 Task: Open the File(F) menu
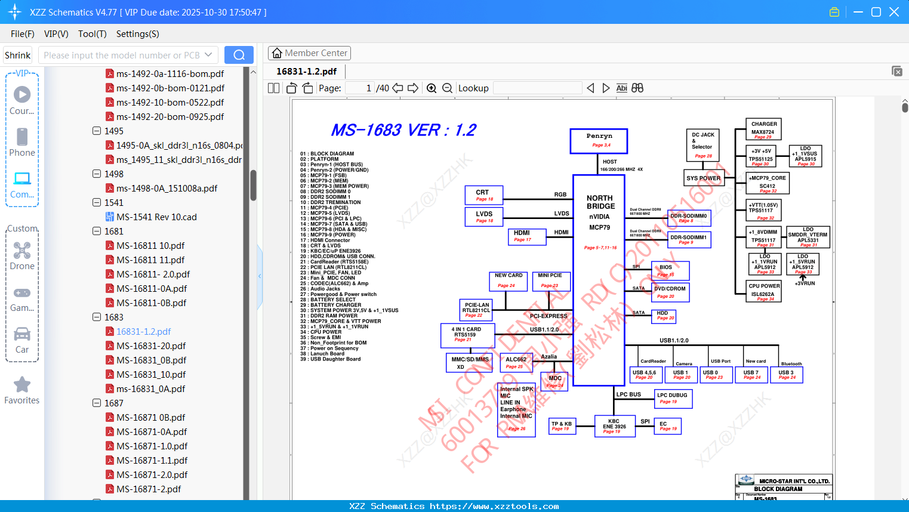pos(23,34)
